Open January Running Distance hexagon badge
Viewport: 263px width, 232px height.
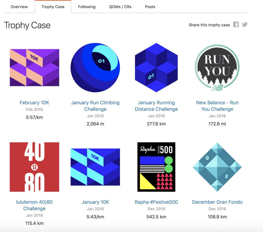156,67
